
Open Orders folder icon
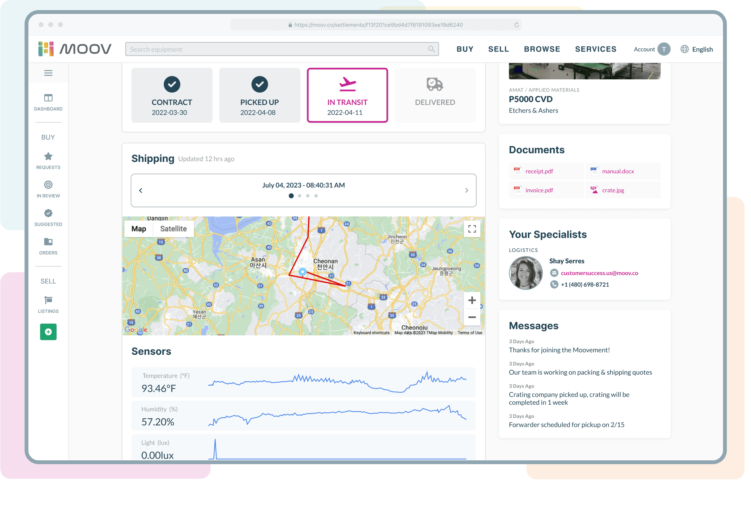coord(48,242)
